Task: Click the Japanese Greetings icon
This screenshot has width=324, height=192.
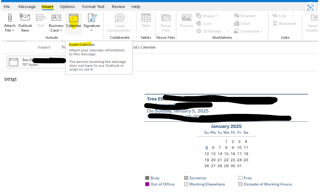Action: (x=315, y=18)
